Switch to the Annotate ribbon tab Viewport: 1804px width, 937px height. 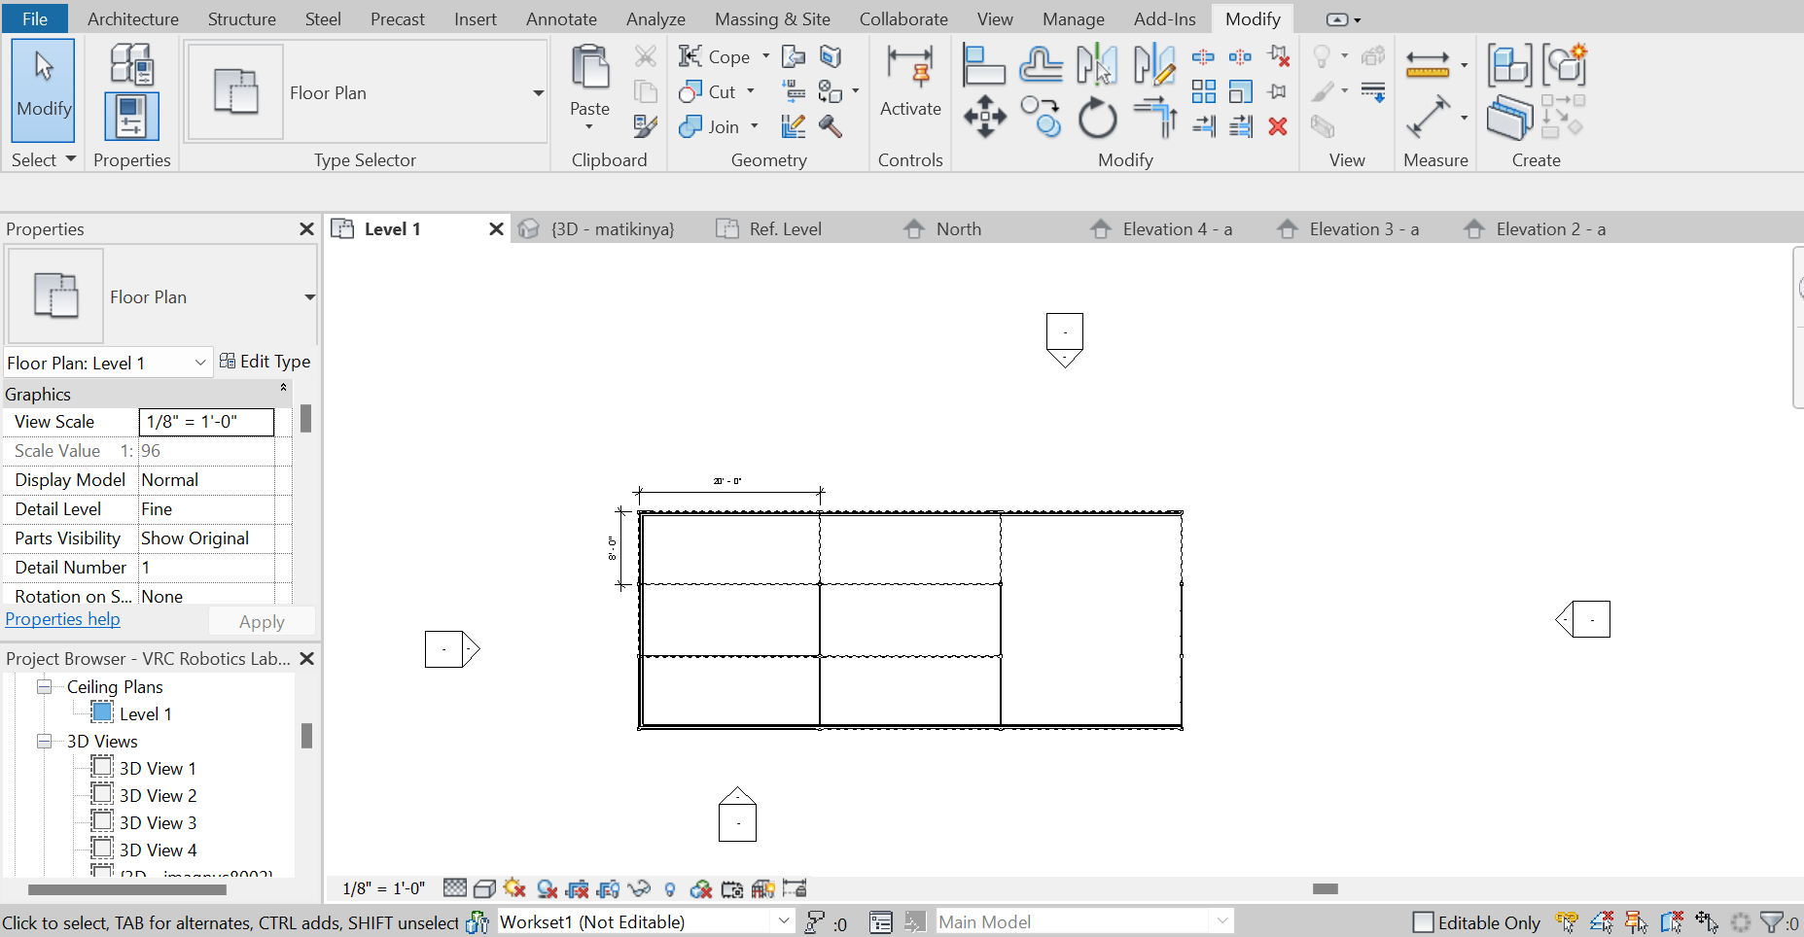click(x=561, y=18)
